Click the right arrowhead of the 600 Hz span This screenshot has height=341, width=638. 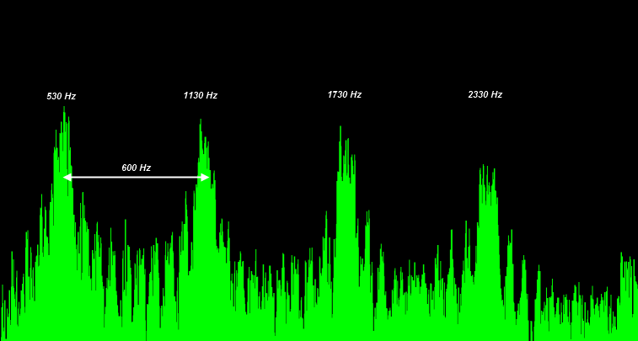coord(205,178)
